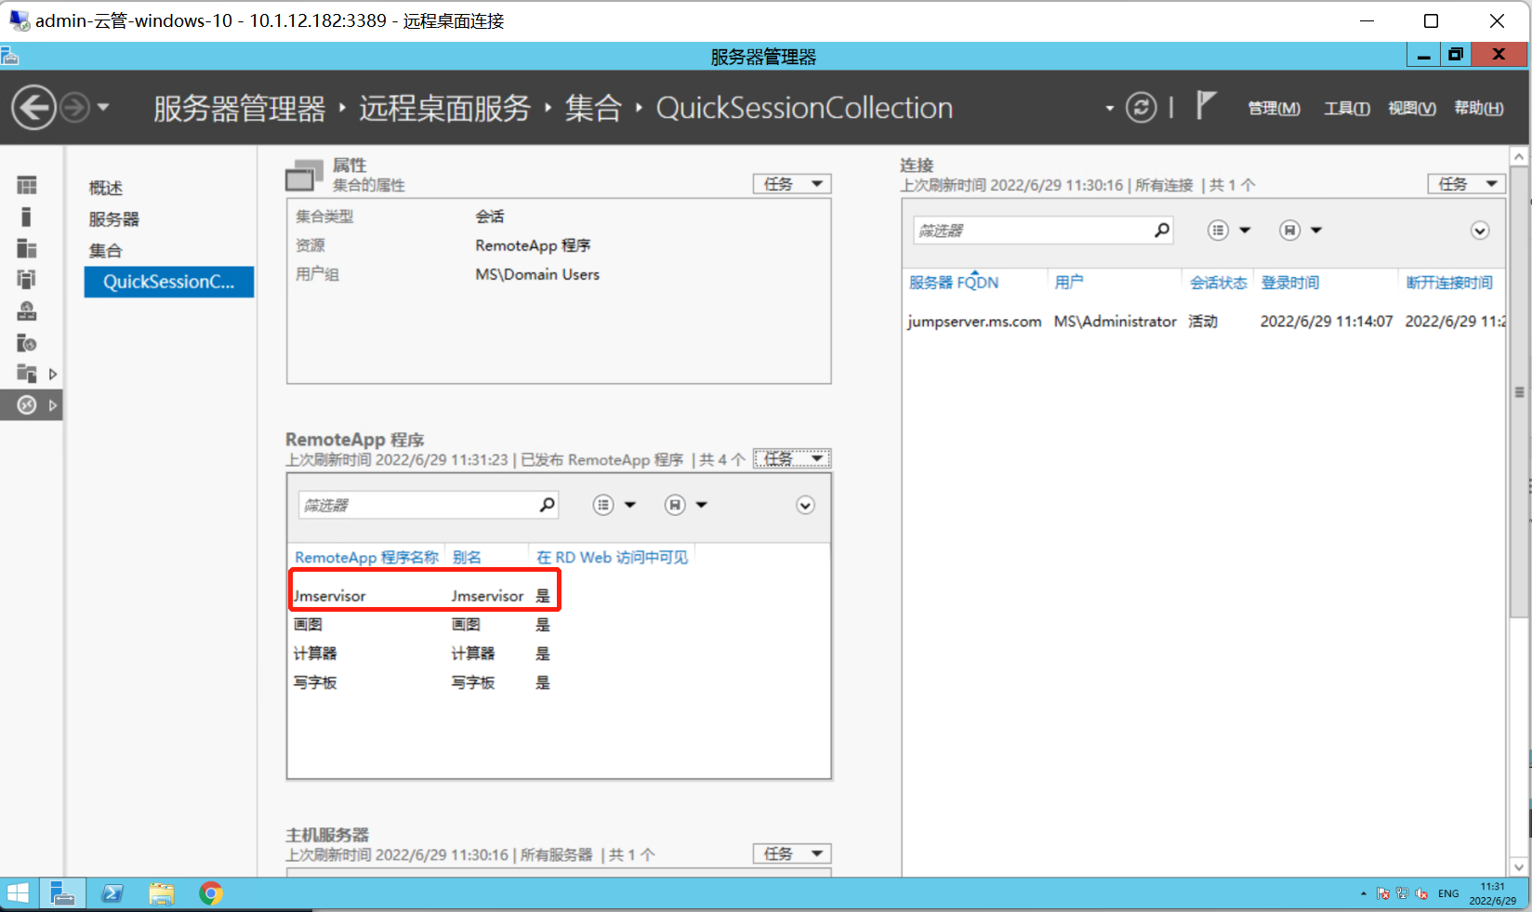
Task: Click the Remote Desktop Services sidebar icon
Action: pos(26,404)
